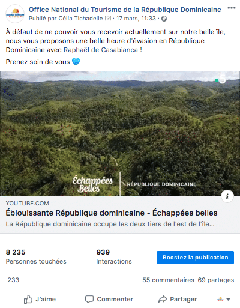View the 55 commentaires
The image size is (240, 308).
[168, 280]
